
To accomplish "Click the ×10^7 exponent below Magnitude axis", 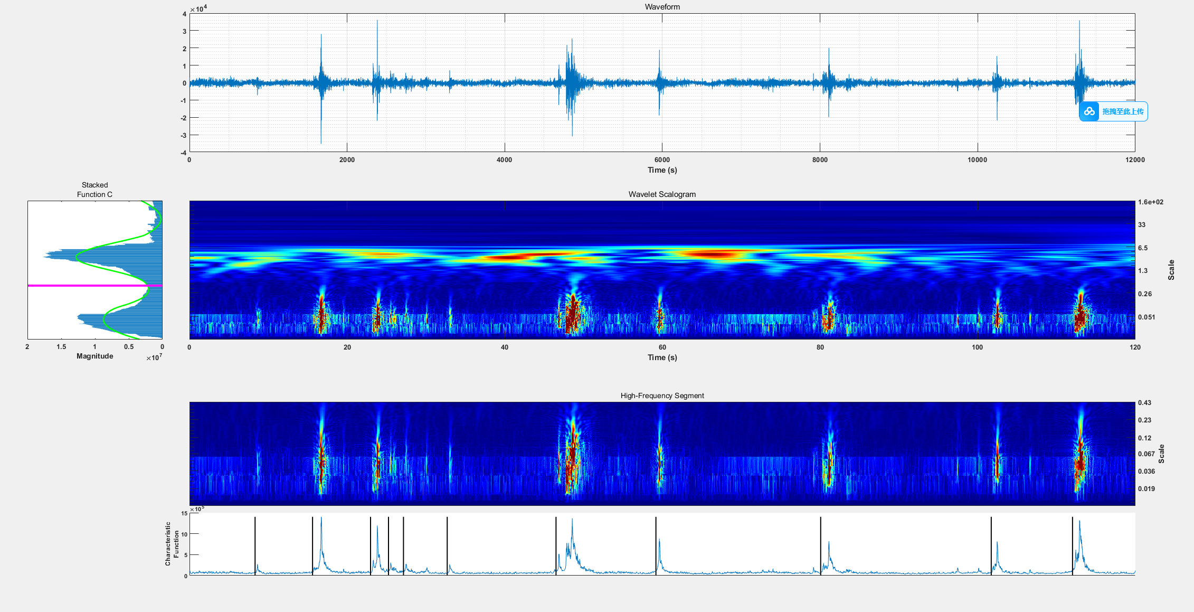I will pos(154,357).
